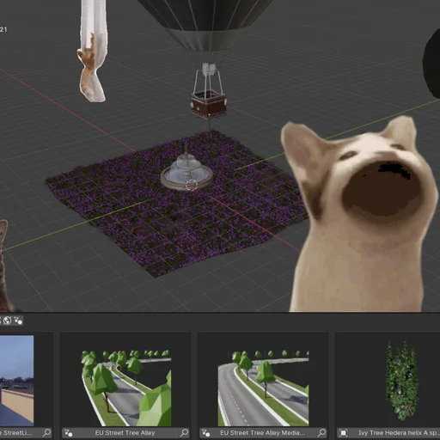The image size is (440, 440).
Task: Click magnifier icon on the StreetLi... asset card
Action: coord(46,432)
